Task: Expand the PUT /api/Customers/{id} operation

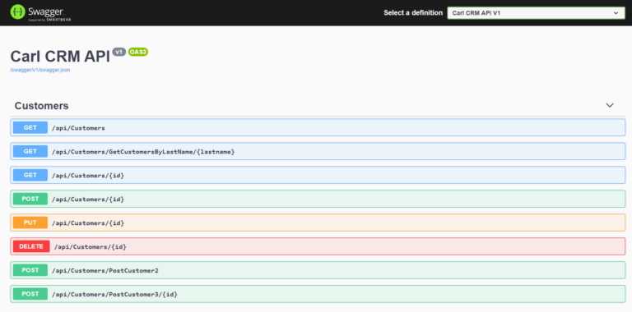Action: (x=318, y=223)
